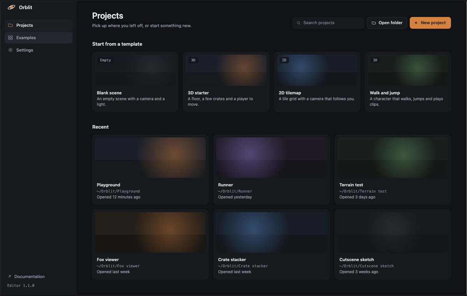This screenshot has width=467, height=296.
Task: Click the ~/Orblit/Runner path text
Action: coord(235,191)
